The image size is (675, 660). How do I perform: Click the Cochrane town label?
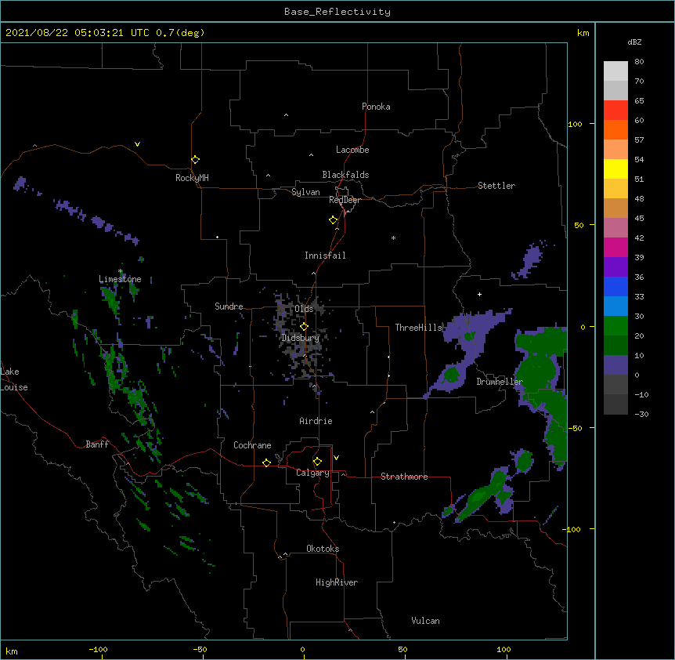coord(252,445)
